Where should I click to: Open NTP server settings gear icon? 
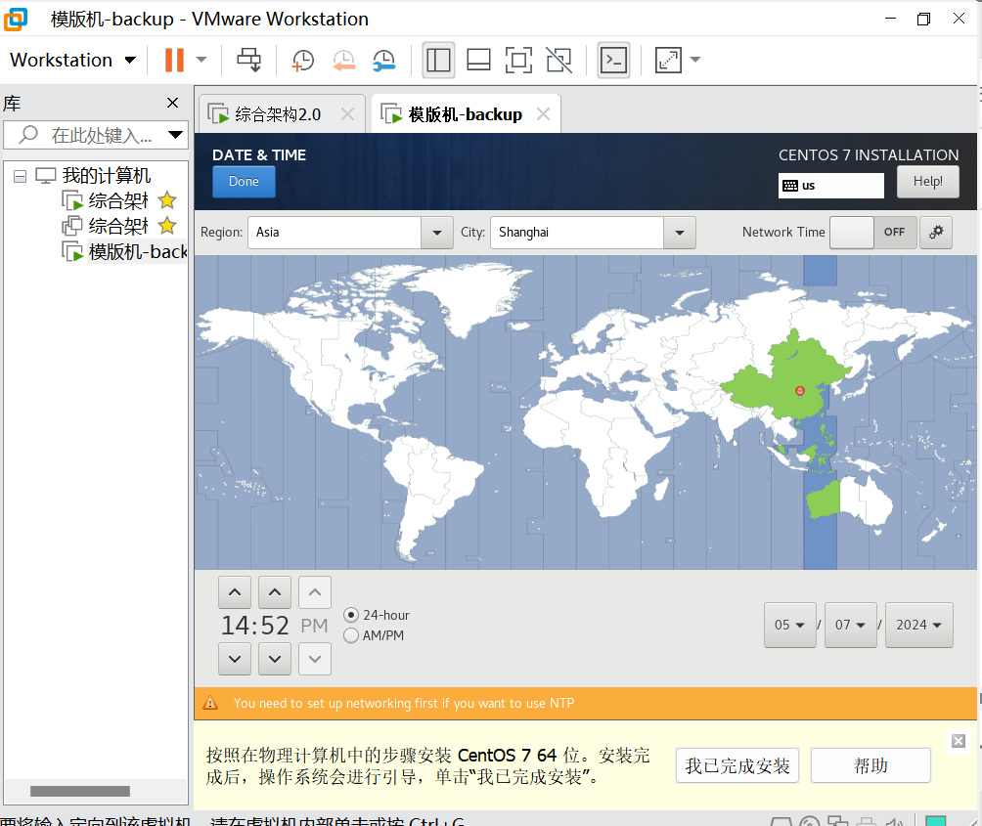[x=936, y=232]
